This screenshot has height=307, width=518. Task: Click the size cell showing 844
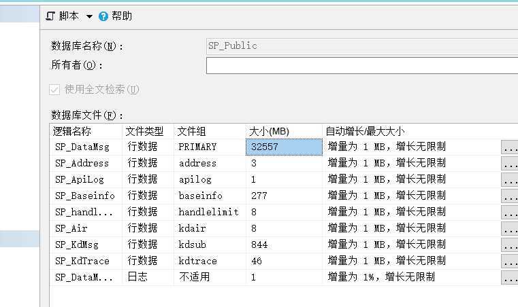284,245
